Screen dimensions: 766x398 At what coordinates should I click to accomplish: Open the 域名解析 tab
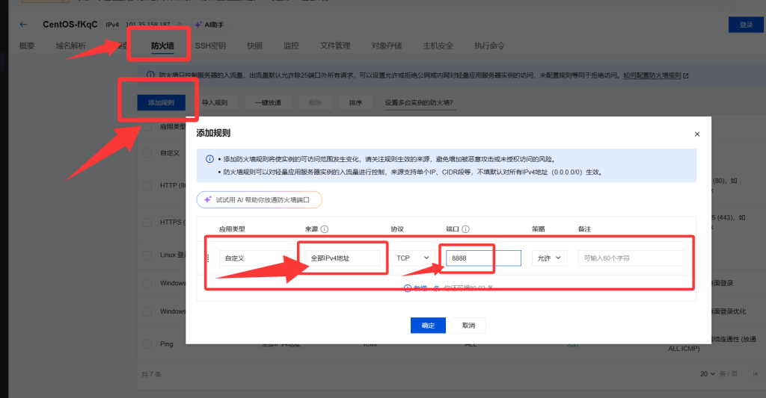point(71,46)
